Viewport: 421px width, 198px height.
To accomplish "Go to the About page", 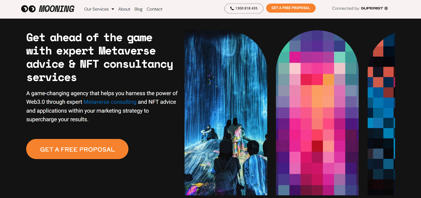I will click(x=124, y=9).
